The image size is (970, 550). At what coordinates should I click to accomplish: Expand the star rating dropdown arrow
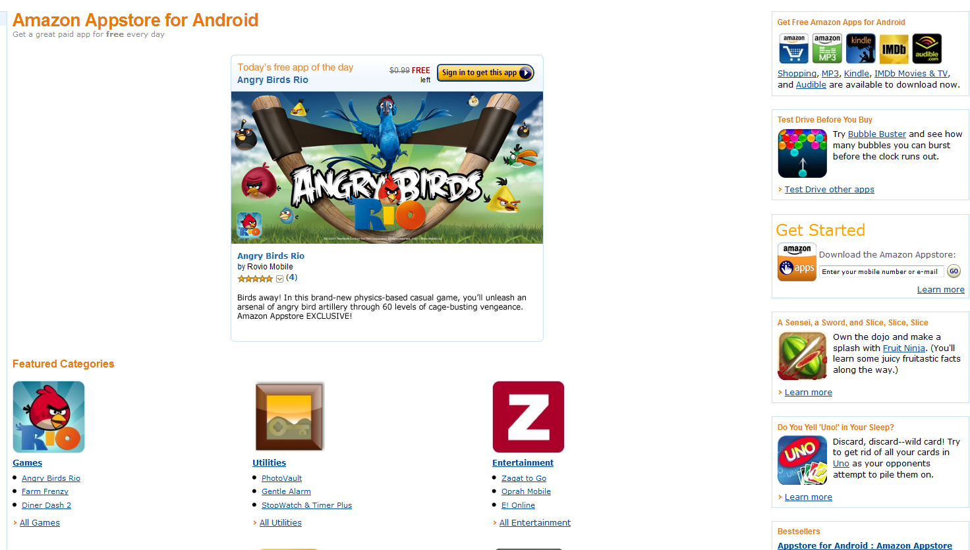coord(279,279)
